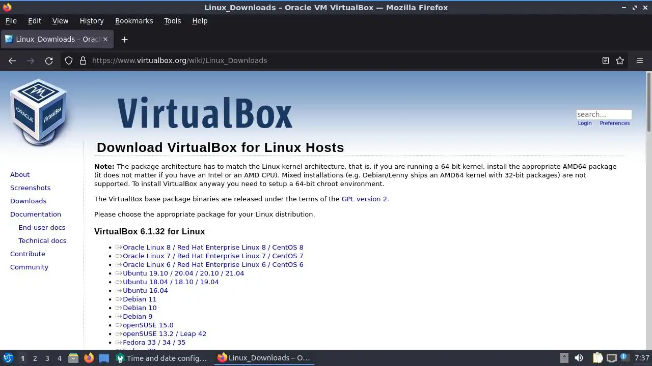The height and width of the screenshot is (366, 652).
Task: Download Ubuntu 18.04 / 18.10 / 19.04 package
Action: tap(171, 282)
